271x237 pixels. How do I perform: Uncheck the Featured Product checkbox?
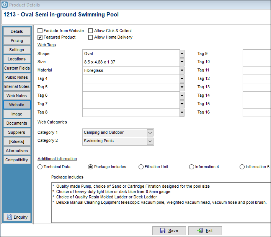coord(40,37)
